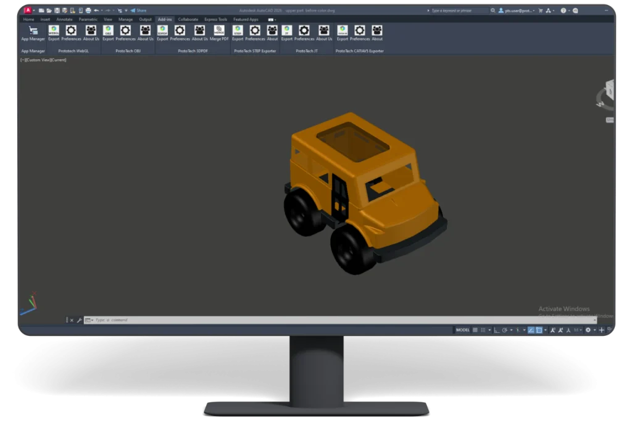Viewport: 632px width, 421px height.
Task: Toggle grid display in the status bar
Action: click(x=475, y=330)
